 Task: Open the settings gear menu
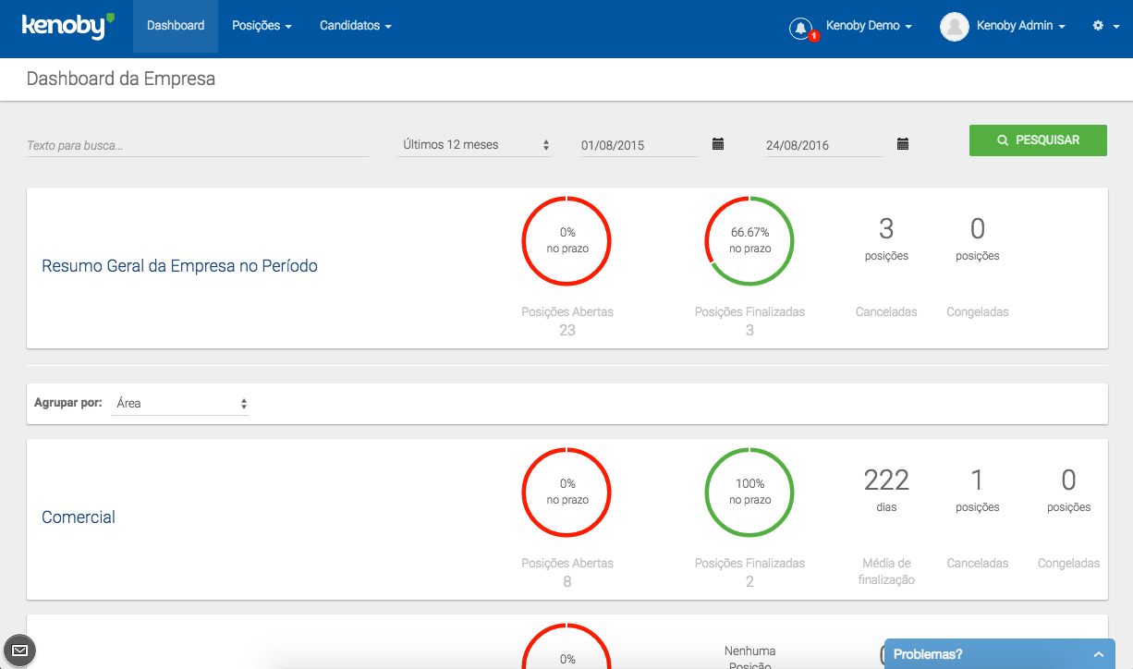point(1105,26)
